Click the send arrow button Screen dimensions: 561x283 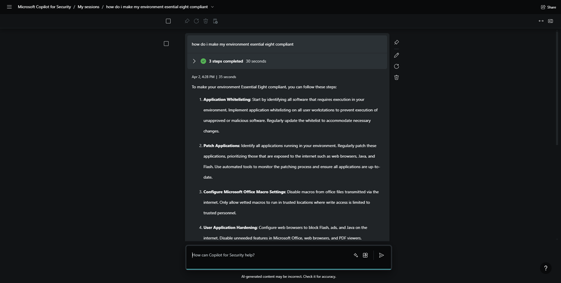click(x=381, y=255)
